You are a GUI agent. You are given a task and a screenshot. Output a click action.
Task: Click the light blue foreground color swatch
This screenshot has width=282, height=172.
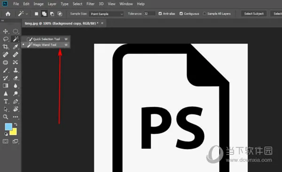click(x=8, y=127)
